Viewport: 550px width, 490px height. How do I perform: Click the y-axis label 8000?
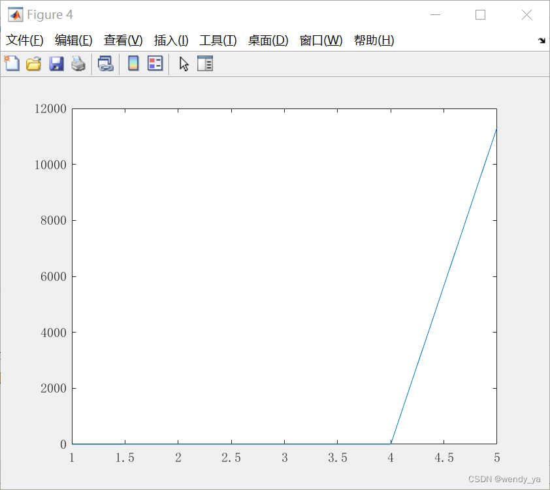pyautogui.click(x=54, y=220)
